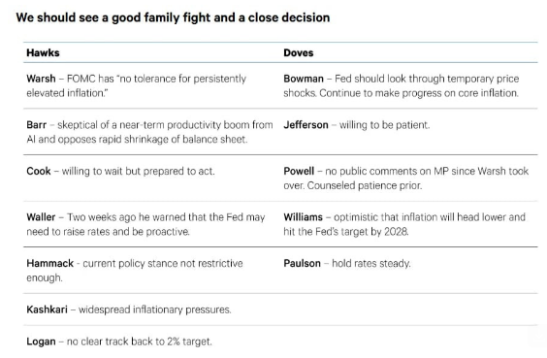Viewport: 547px width, 358px height.
Task: Click the Cook name in Hawks list
Action: (39, 171)
